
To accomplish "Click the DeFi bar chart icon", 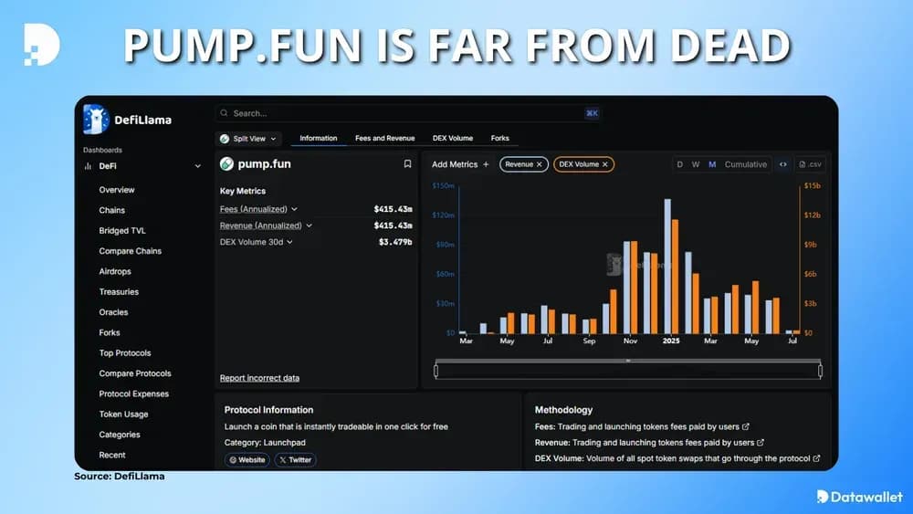I will click(x=88, y=166).
